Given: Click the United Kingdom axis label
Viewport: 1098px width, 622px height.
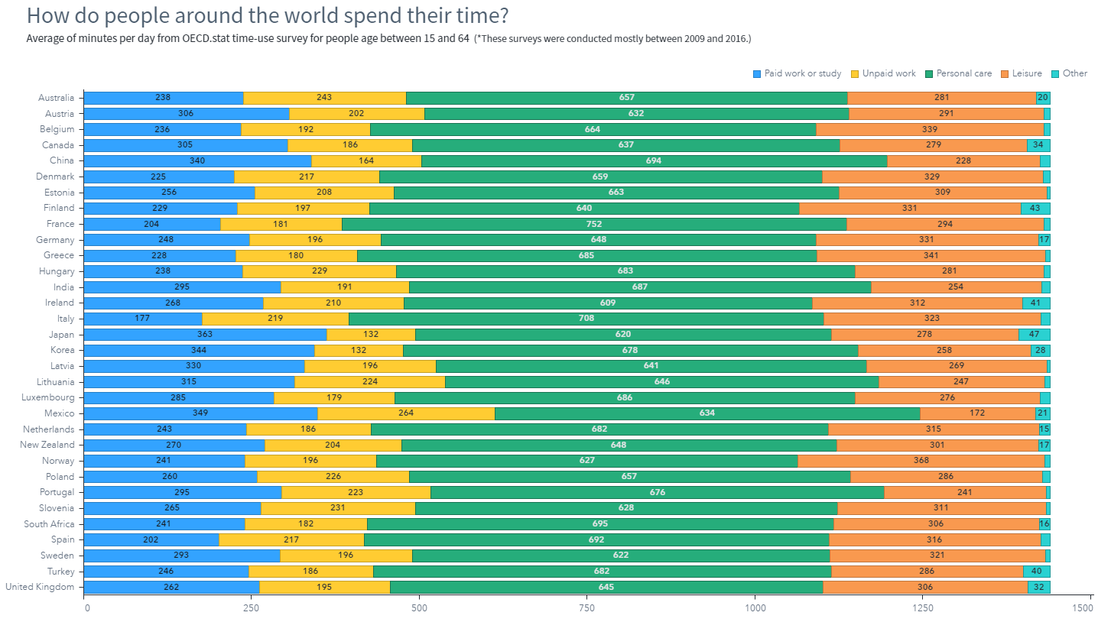Looking at the screenshot, I should 40,587.
